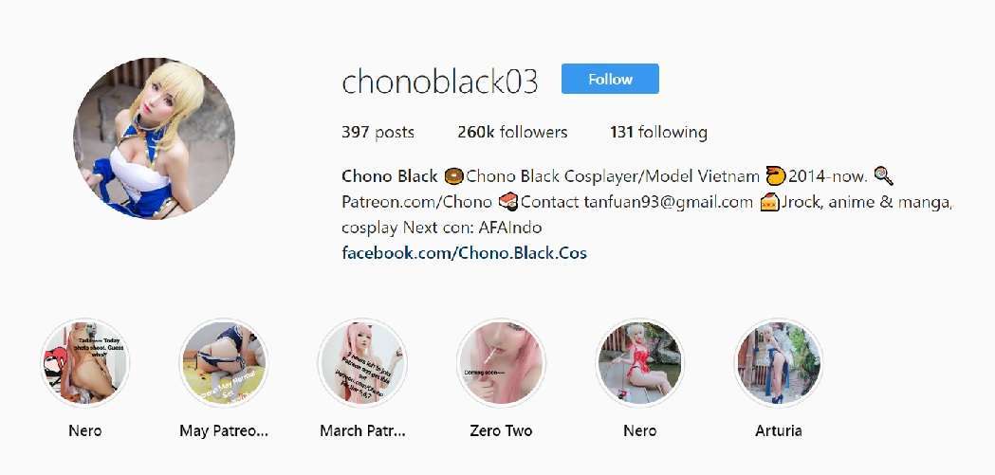Viewport: 995px width, 475px height.
Task: Click the May Patreo... label text
Action: tap(223, 431)
